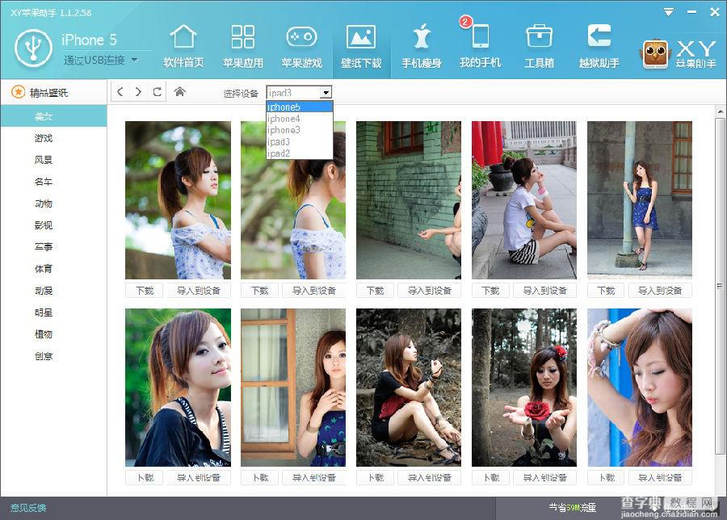Select the 明星 category in sidebar

[44, 312]
